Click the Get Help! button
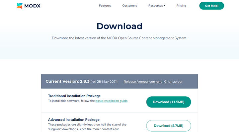 pyautogui.click(x=211, y=6)
